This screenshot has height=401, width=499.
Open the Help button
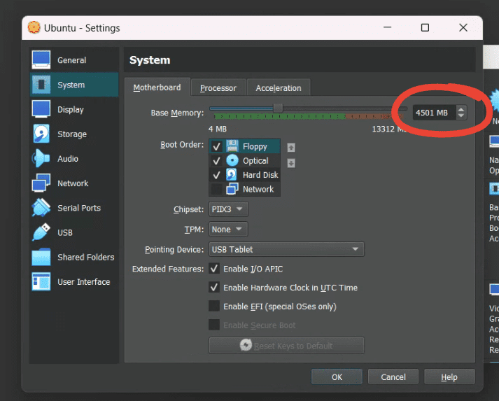[x=449, y=377]
